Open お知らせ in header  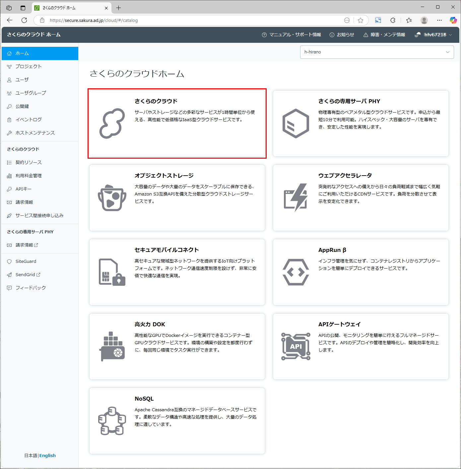coord(342,35)
